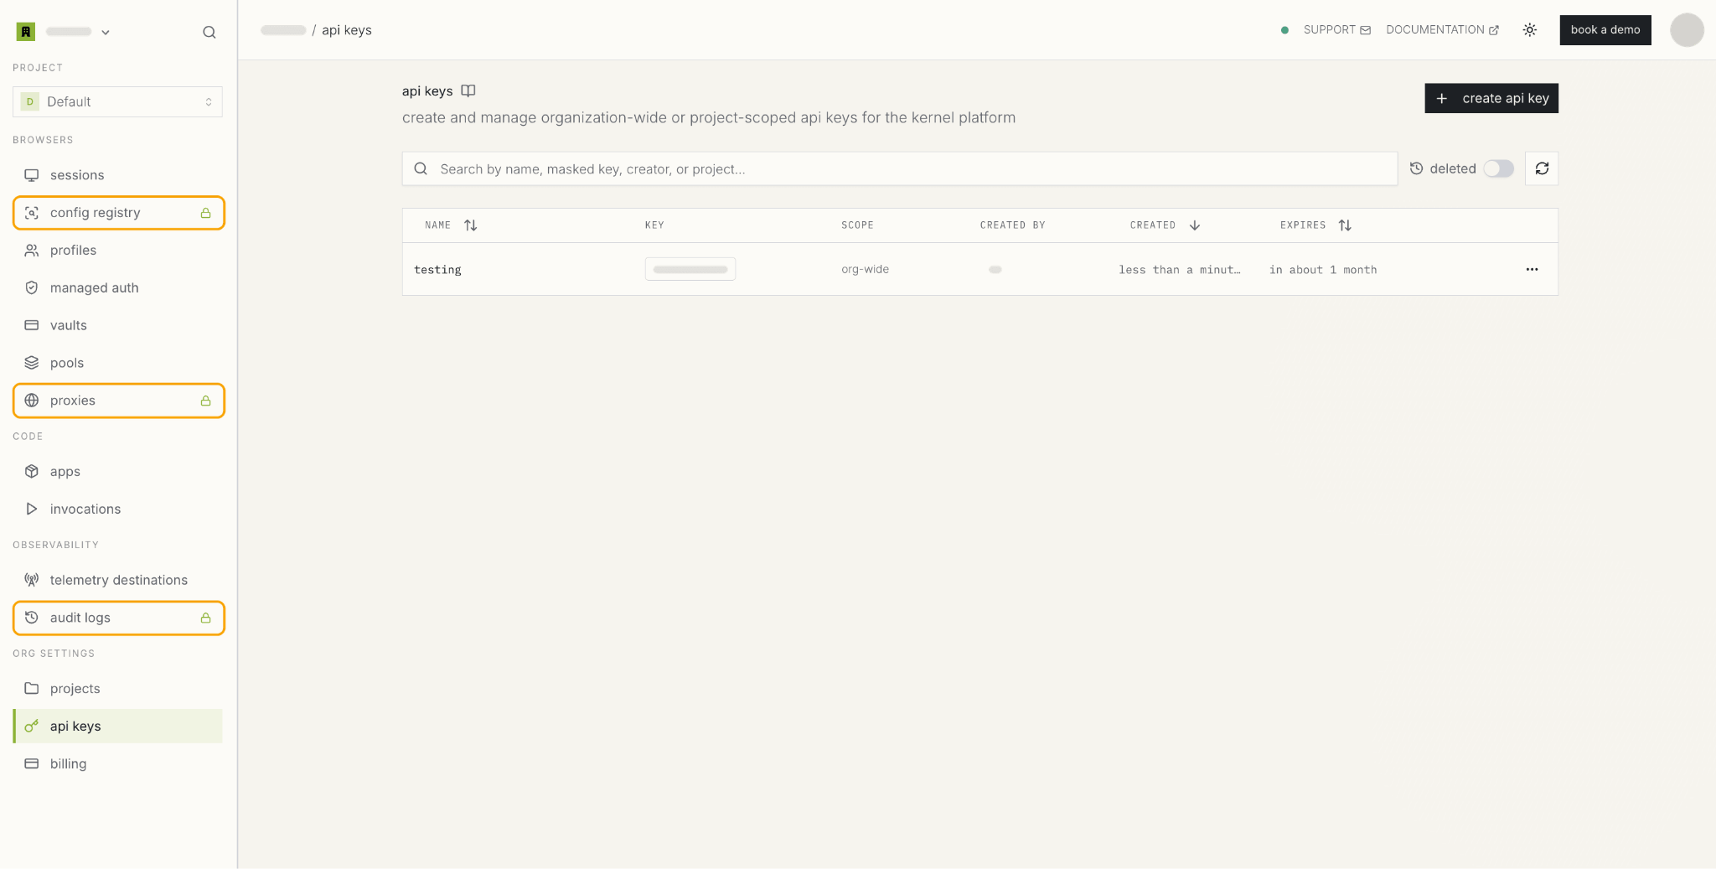Click the invocations play icon
Screen dimensions: 1716x869
(32, 509)
